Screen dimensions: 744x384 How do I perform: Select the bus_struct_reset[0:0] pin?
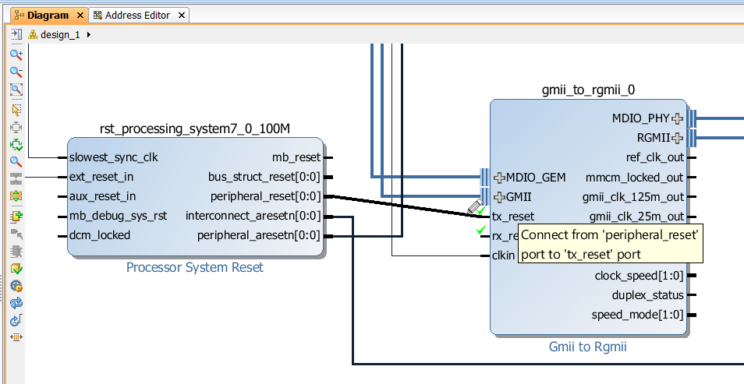[x=264, y=177]
